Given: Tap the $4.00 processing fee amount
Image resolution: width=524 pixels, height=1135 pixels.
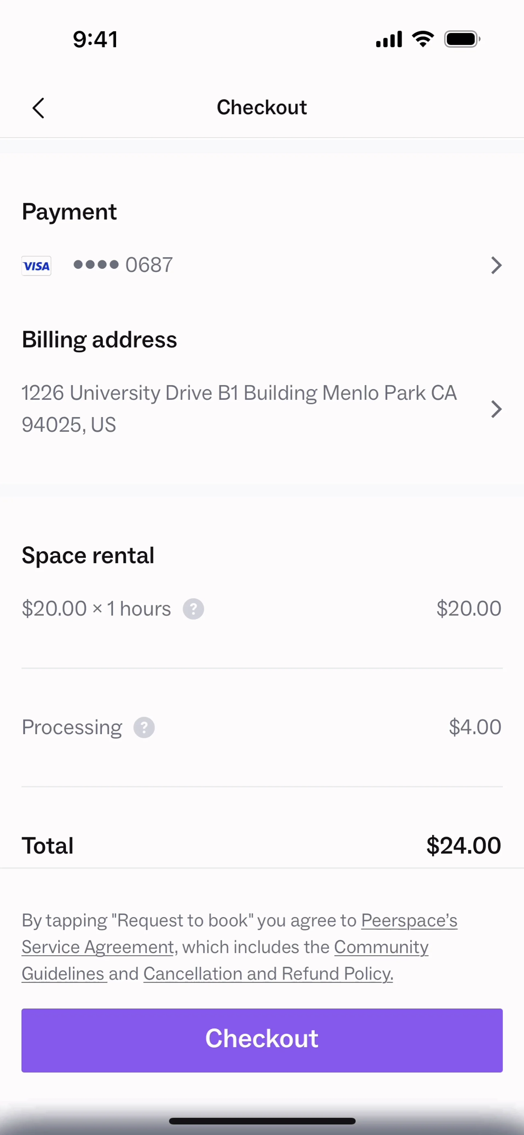Looking at the screenshot, I should point(475,727).
